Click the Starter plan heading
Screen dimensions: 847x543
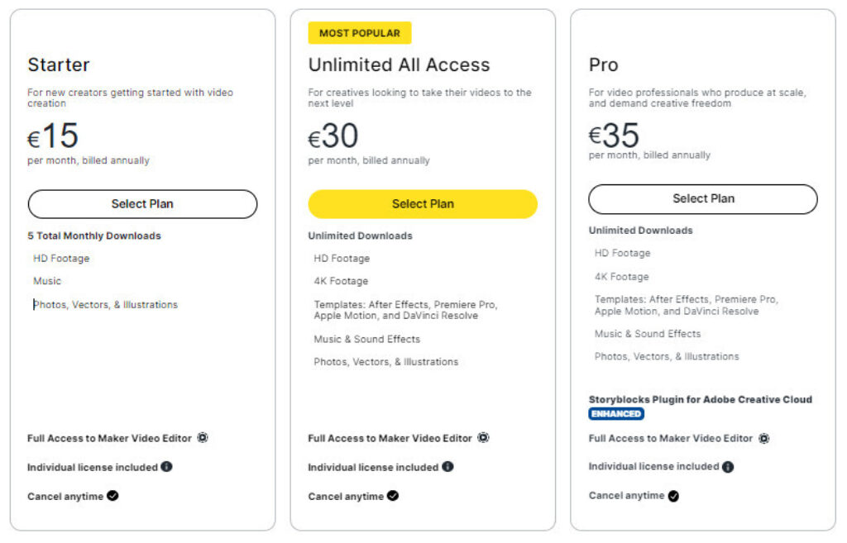click(x=59, y=64)
